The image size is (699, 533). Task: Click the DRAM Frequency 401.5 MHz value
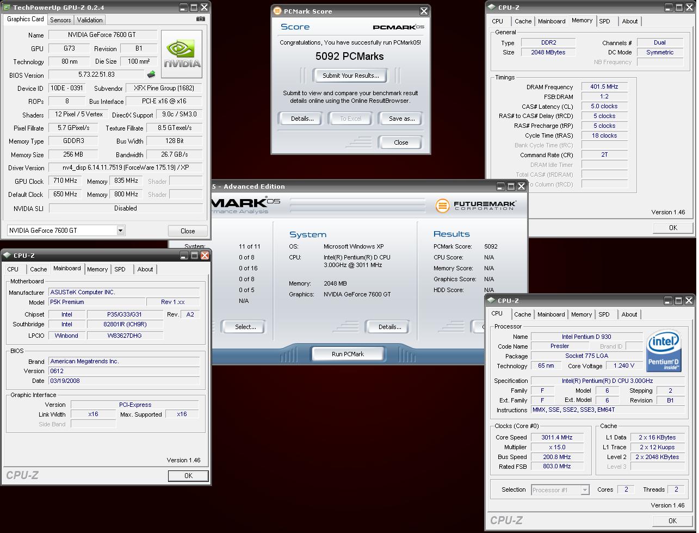pyautogui.click(x=604, y=87)
